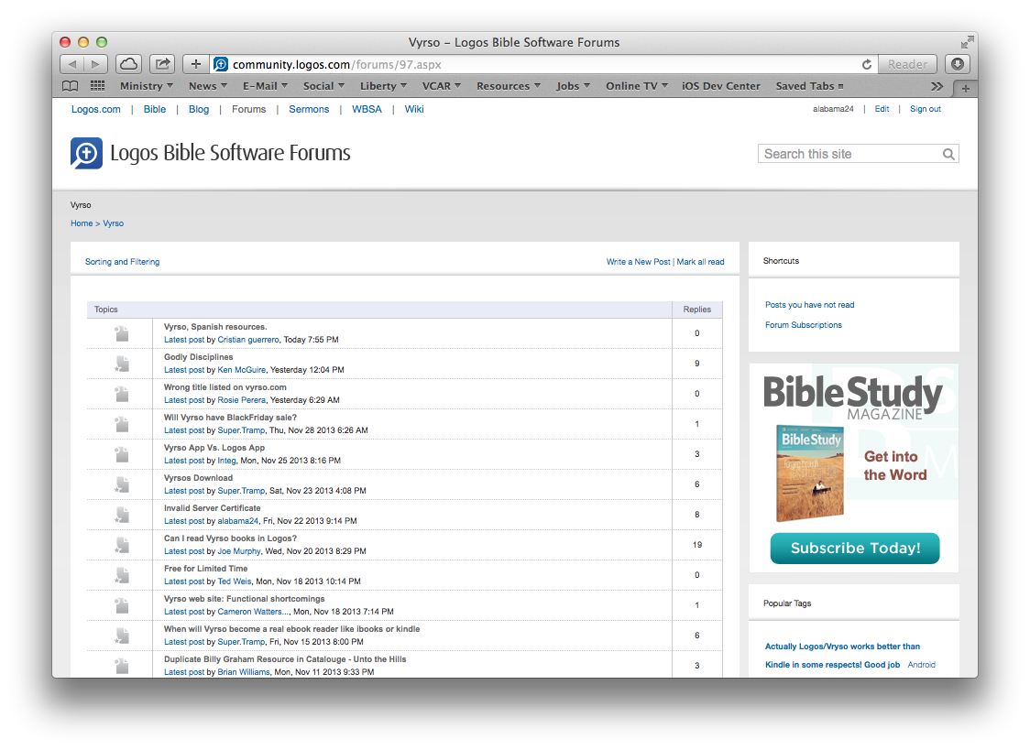The width and height of the screenshot is (1030, 750).
Task: Open Sermons nav link
Action: tap(309, 109)
